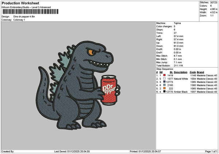This screenshot has height=154, width=219.
Task: Select max stitch value "6.7 mm"
Action: (x=178, y=56)
